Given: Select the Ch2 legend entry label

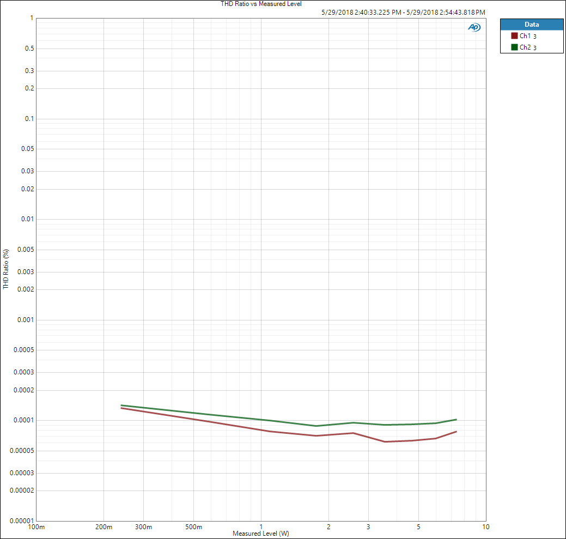Looking at the screenshot, I should click(x=528, y=47).
